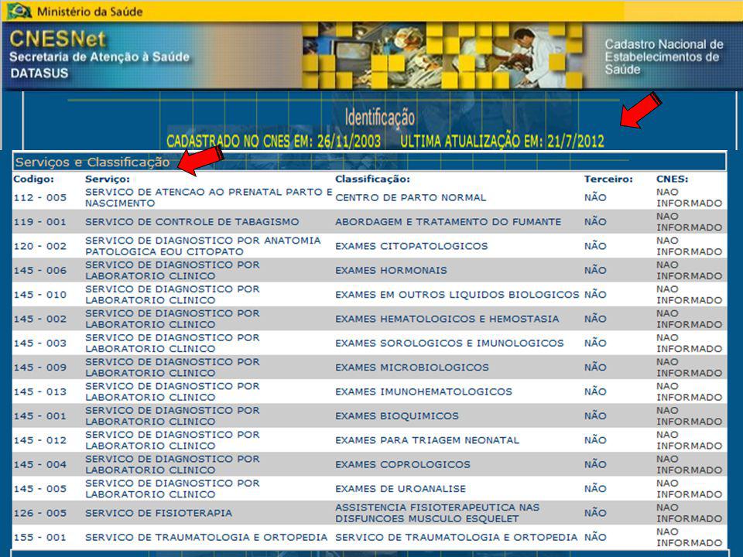Select code 120 - 002
743x557 pixels.
(39, 246)
